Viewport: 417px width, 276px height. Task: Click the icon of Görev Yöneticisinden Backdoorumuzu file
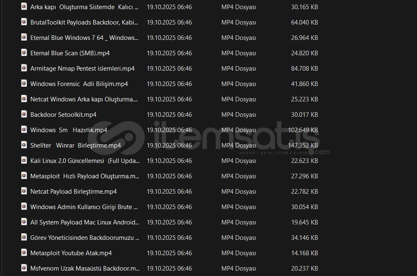click(x=24, y=237)
